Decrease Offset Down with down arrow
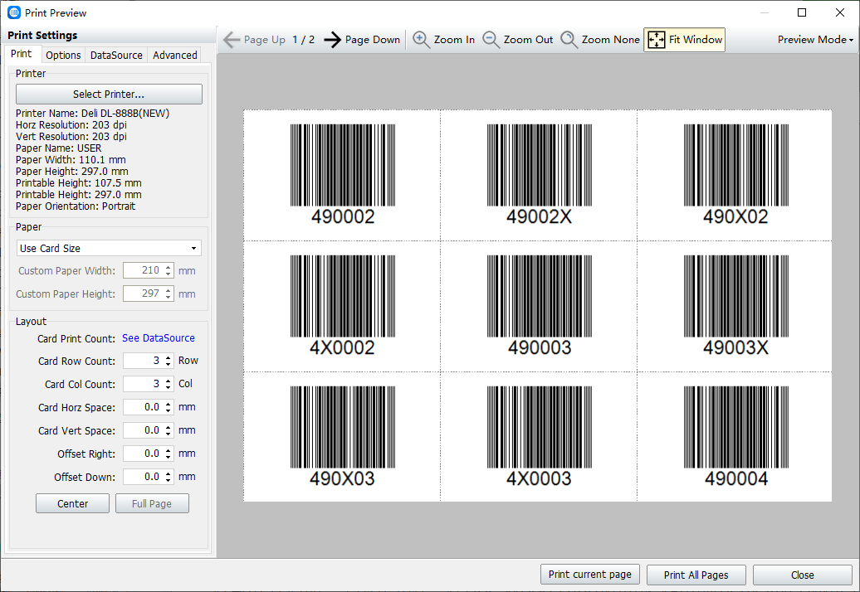Image resolution: width=860 pixels, height=592 pixels. click(169, 481)
